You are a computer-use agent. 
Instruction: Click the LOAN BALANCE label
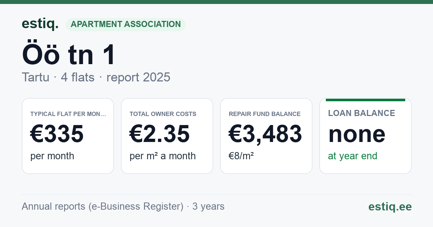[x=362, y=113]
